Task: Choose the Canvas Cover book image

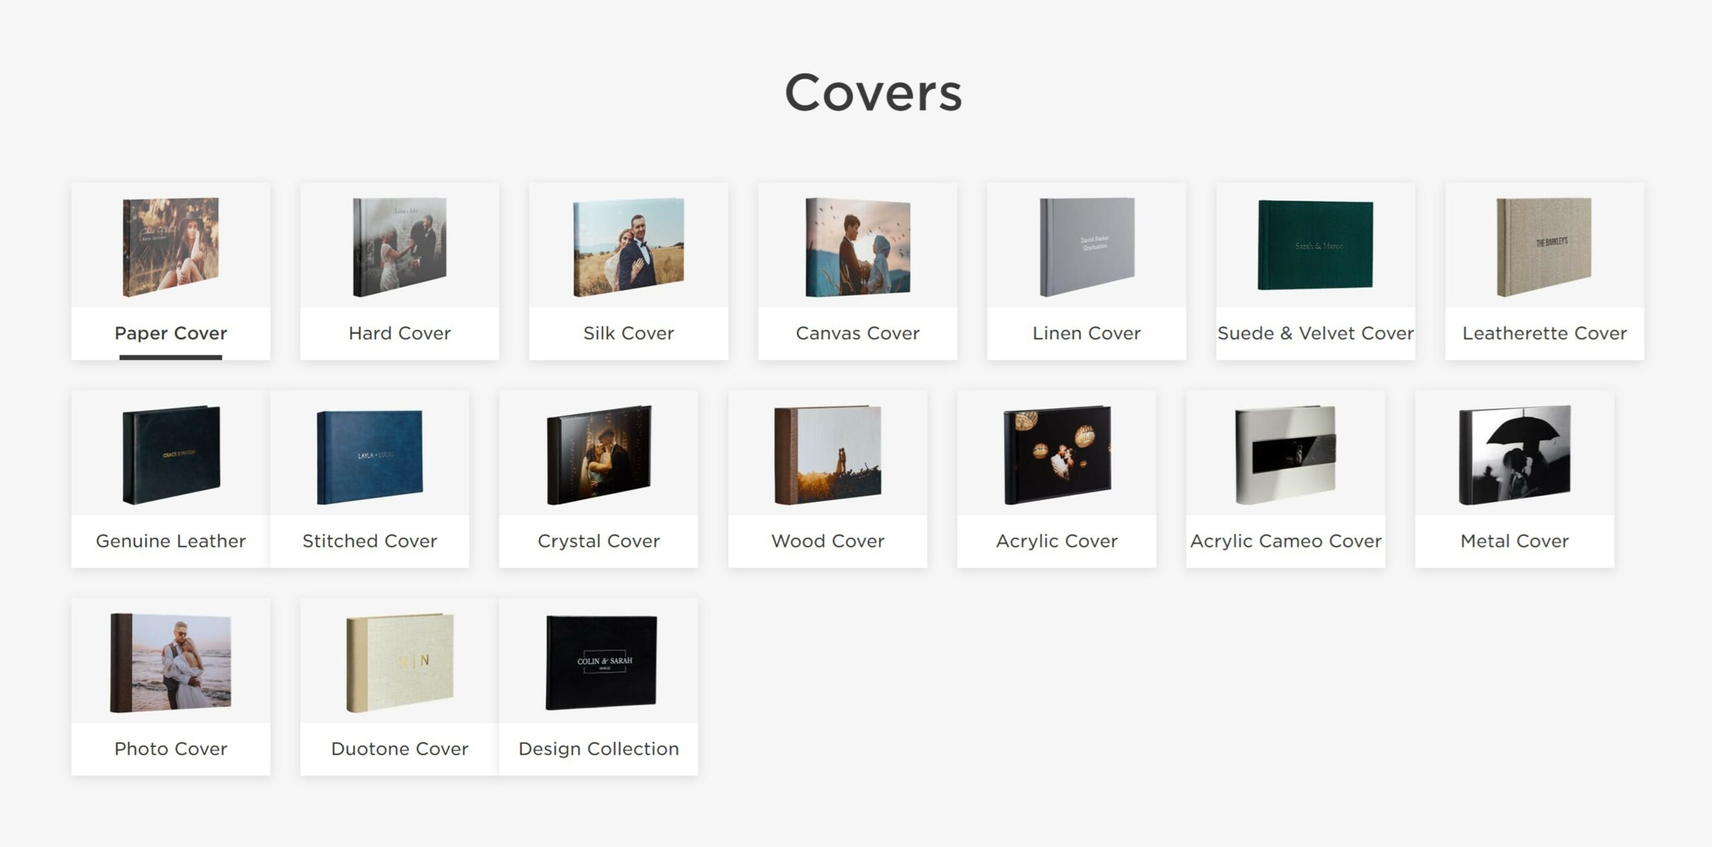Action: (x=857, y=247)
